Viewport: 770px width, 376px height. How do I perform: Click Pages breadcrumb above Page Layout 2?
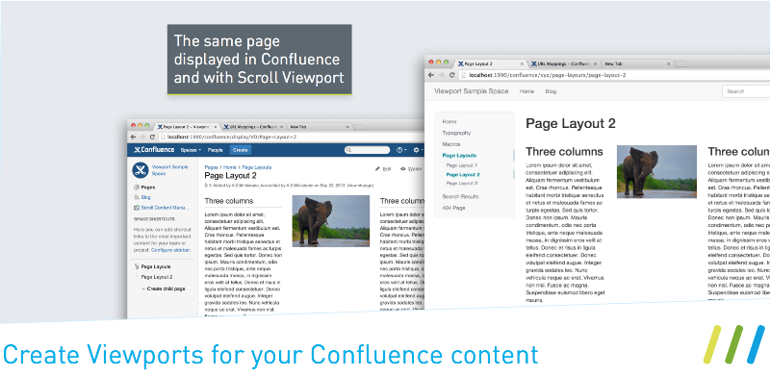click(x=211, y=167)
